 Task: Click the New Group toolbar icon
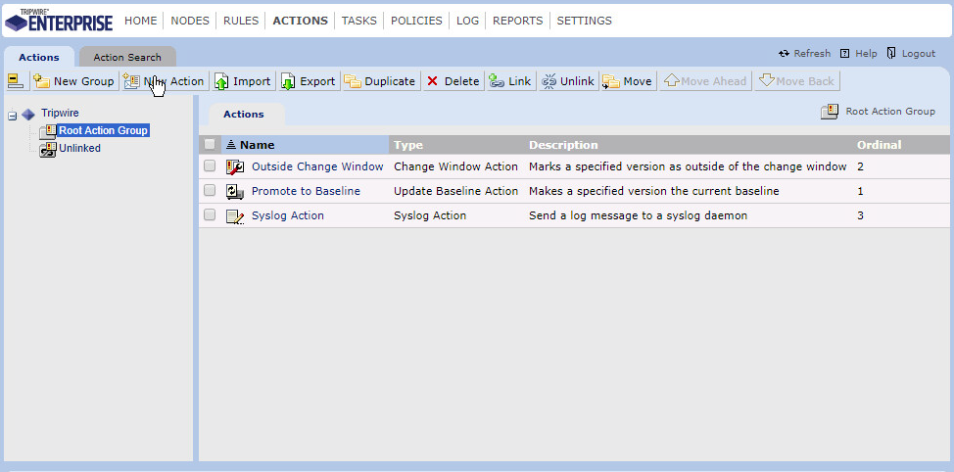coord(42,81)
